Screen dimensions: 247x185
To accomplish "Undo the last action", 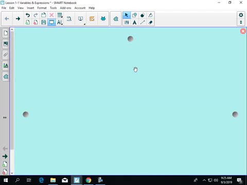I will tap(28, 15).
